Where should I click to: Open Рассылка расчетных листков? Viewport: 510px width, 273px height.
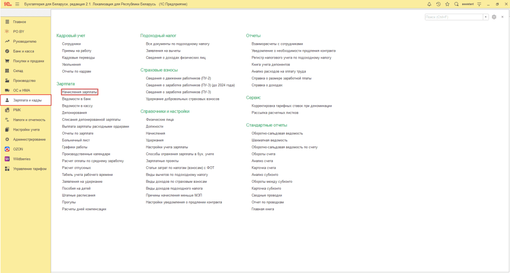tap(277, 113)
